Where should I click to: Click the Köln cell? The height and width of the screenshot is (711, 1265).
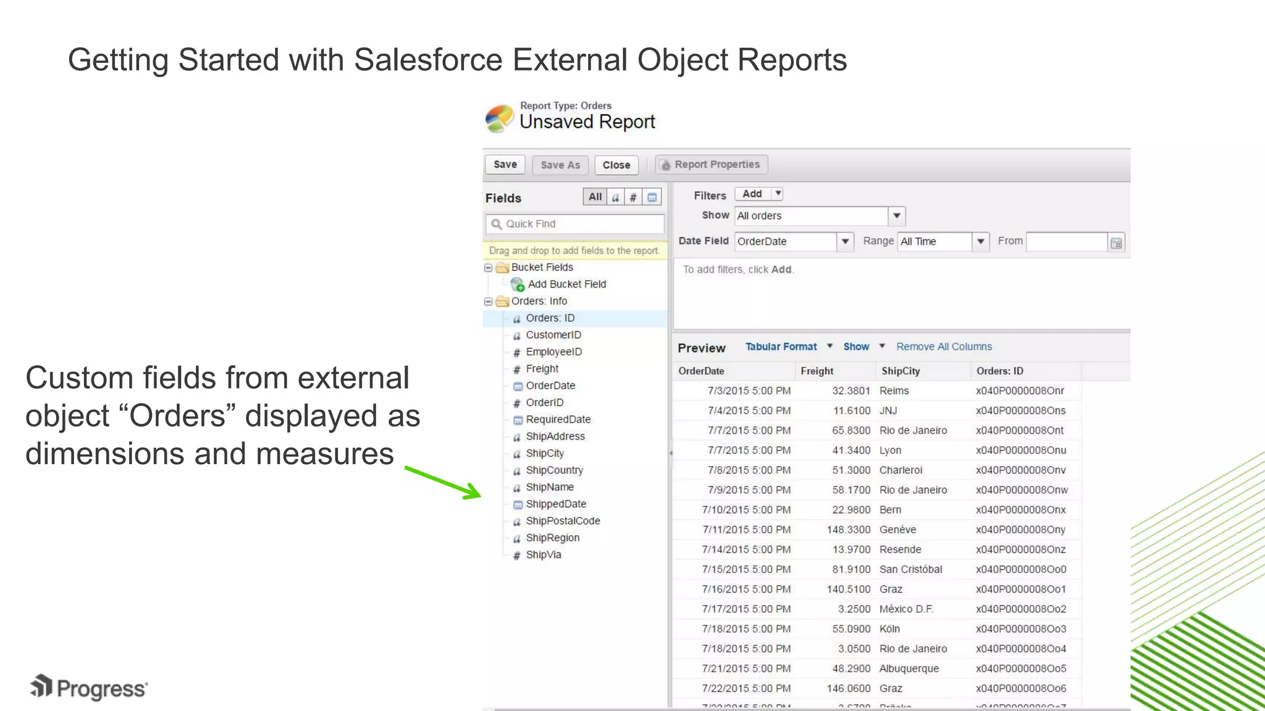click(889, 629)
